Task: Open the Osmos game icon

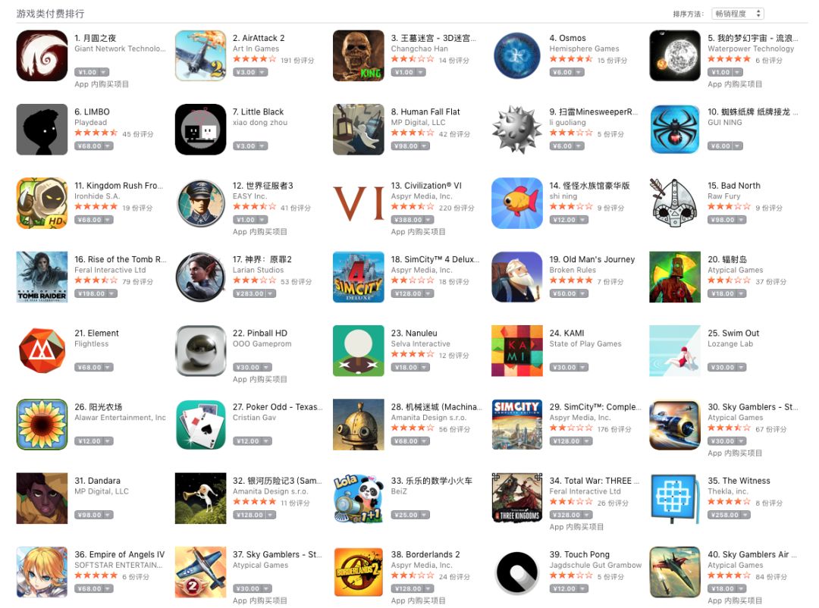Action: pyautogui.click(x=516, y=55)
